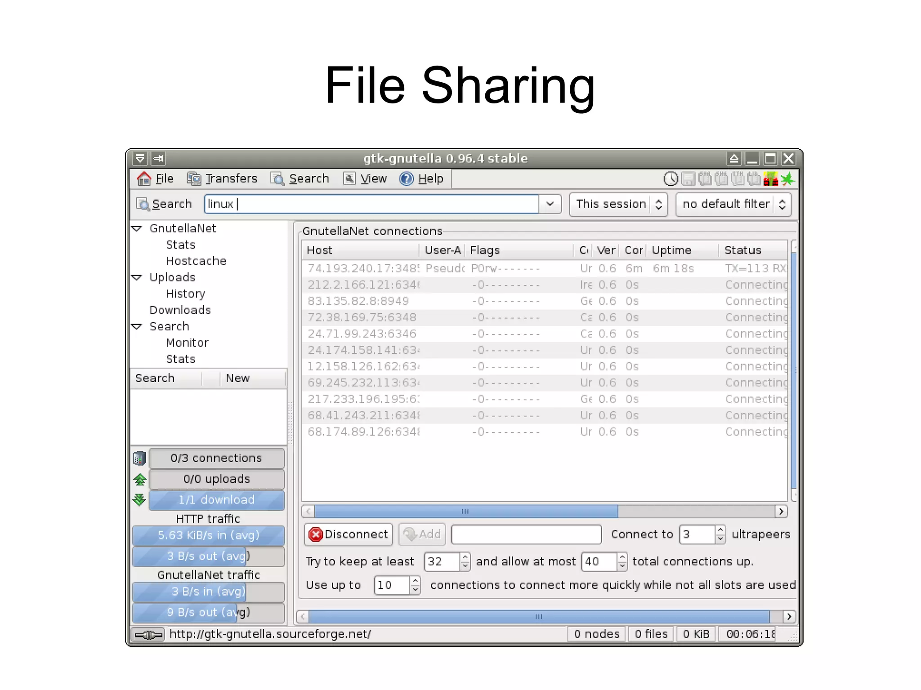This screenshot has width=921, height=690.
Task: Click right arrow of connections list scrollbar
Action: pyautogui.click(x=781, y=512)
